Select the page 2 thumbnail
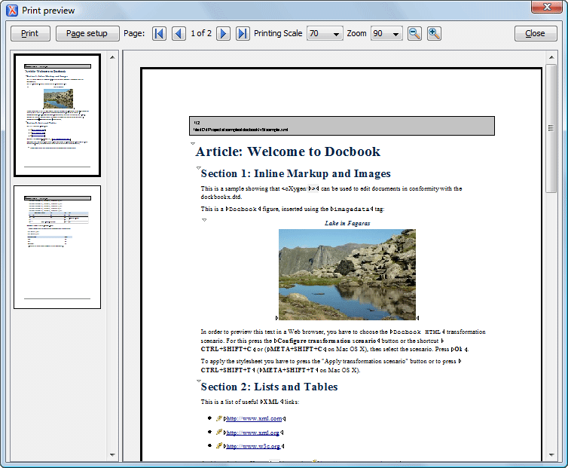Viewport: 568px width, 468px height. (x=57, y=247)
